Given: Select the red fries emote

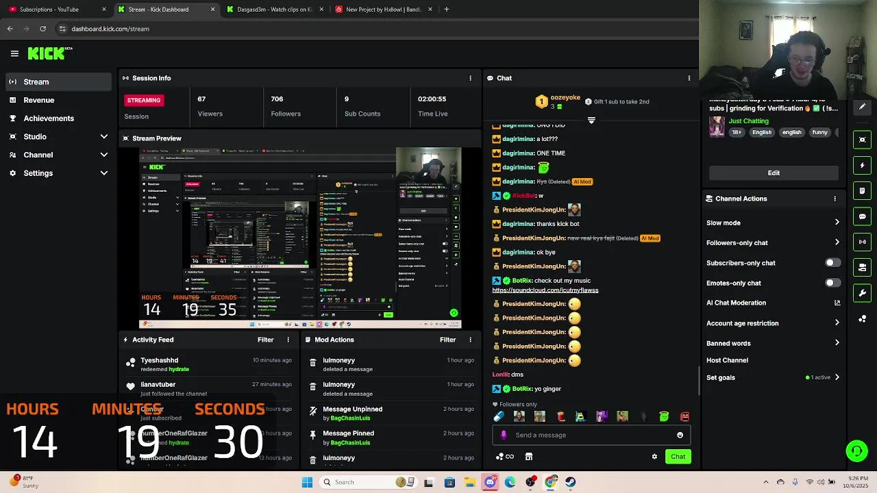Looking at the screenshot, I should click(x=560, y=416).
